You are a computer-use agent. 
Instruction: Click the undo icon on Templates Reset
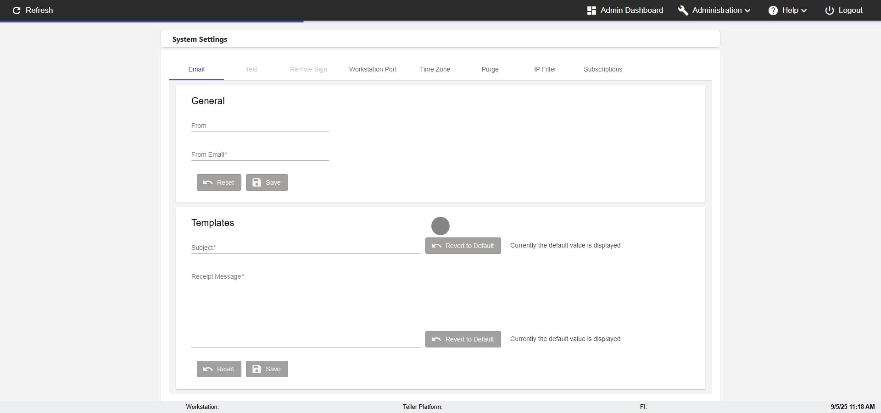click(x=208, y=369)
